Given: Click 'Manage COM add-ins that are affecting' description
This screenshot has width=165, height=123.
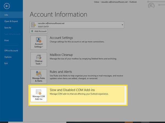Looking at the screenshot, I should (79, 94).
